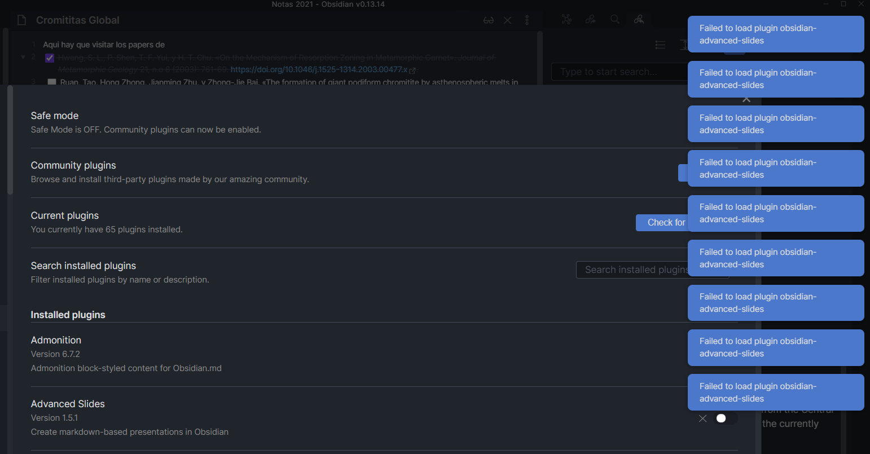This screenshot has height=454, width=870.
Task: Uncheck the completed Hwang paper checkbox
Action: click(x=50, y=57)
